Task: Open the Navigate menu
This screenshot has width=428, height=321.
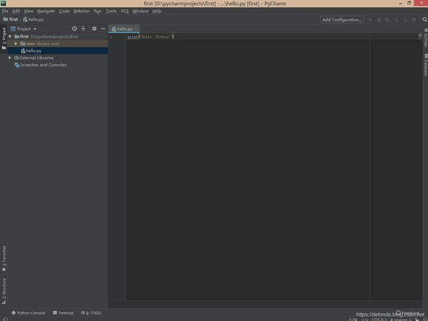Action: (x=46, y=11)
